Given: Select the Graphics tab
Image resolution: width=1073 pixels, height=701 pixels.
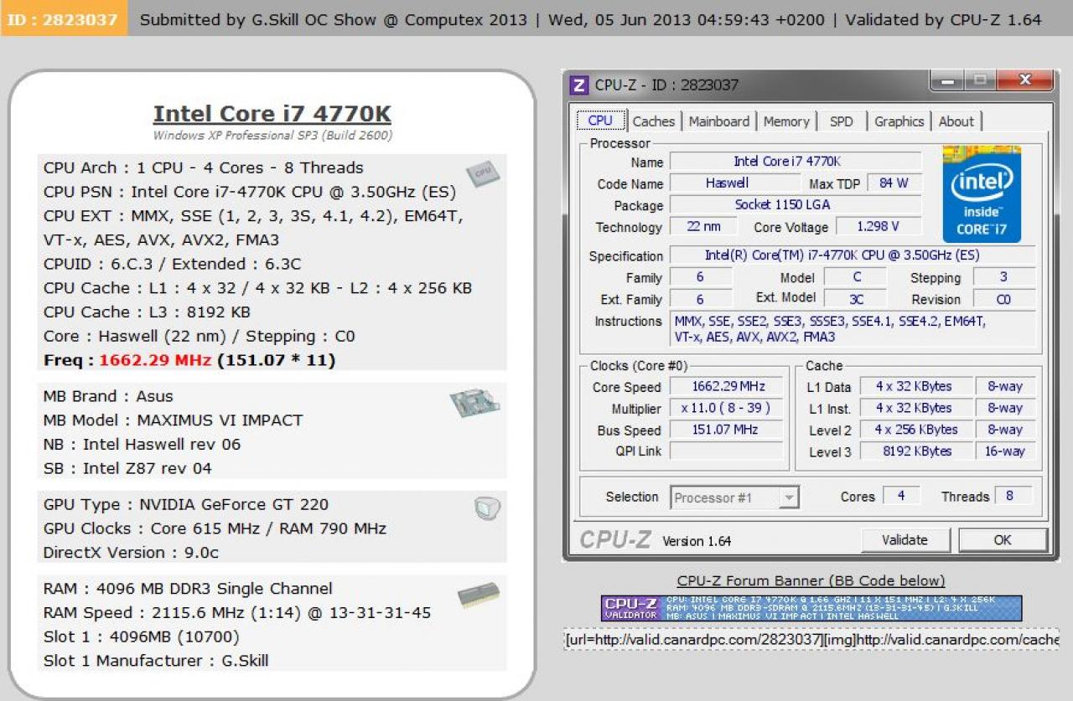Looking at the screenshot, I should click(899, 121).
